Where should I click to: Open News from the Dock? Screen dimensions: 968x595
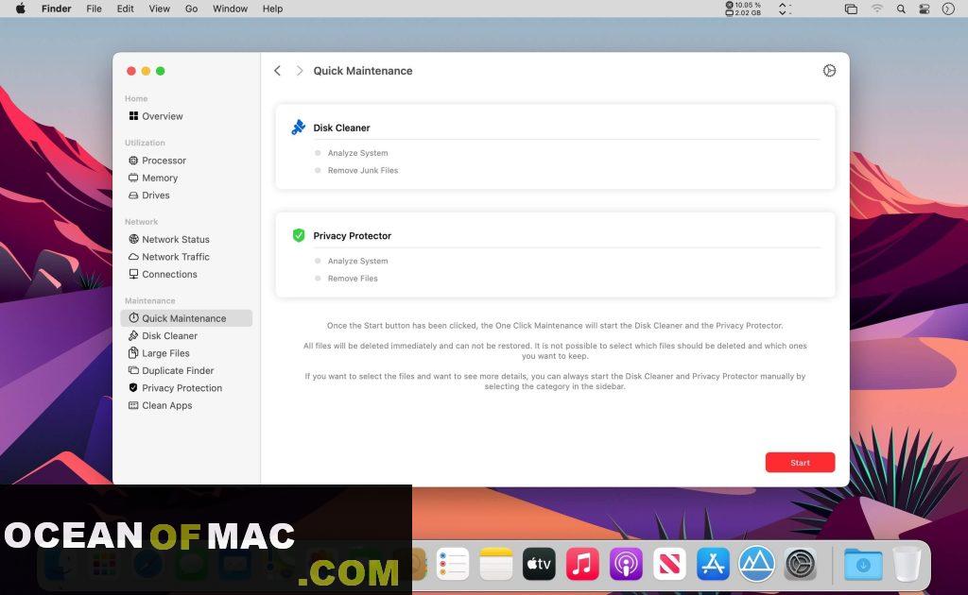pos(669,564)
